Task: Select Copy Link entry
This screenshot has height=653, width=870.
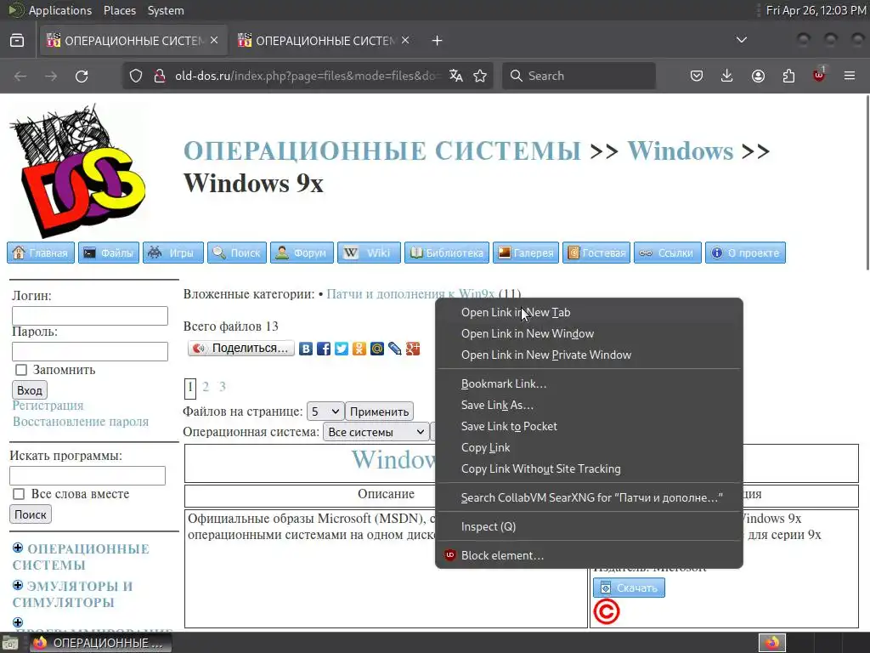Action: 590,447
